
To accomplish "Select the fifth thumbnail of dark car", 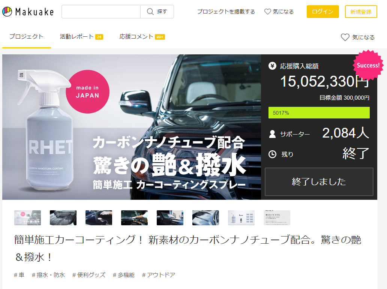I will click(170, 218).
